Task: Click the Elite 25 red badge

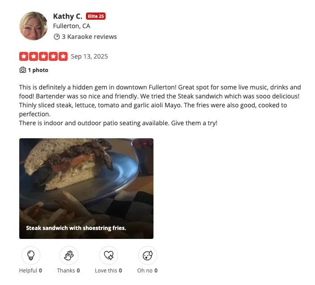Action: tap(96, 16)
